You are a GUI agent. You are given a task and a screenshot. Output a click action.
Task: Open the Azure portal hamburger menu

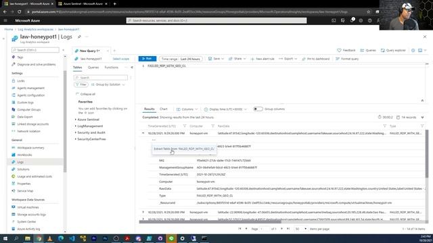tap(5, 21)
